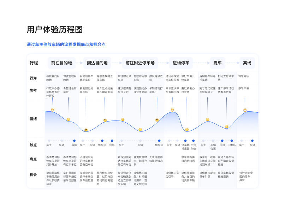Click the '行为' row label
This screenshot has width=285, height=212.
point(33,78)
